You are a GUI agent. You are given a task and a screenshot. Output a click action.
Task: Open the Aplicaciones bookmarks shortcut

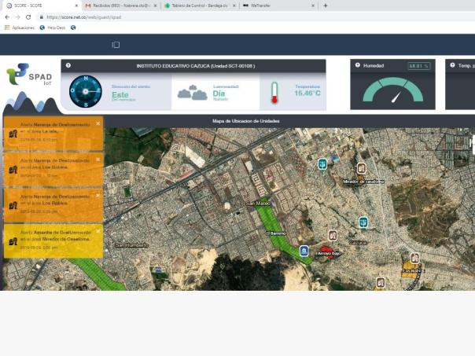point(20,28)
